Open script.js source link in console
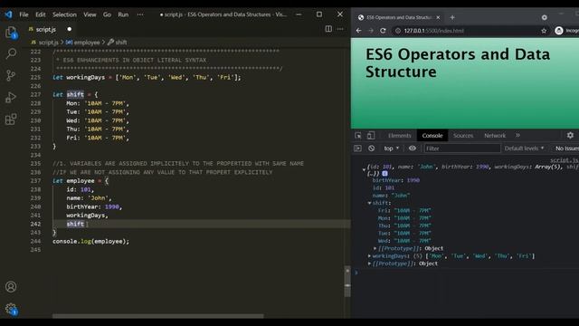The height and width of the screenshot is (326, 579). 565,160
